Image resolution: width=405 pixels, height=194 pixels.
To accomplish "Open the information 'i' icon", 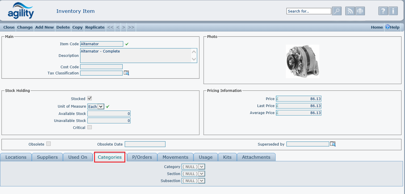I will [x=393, y=11].
